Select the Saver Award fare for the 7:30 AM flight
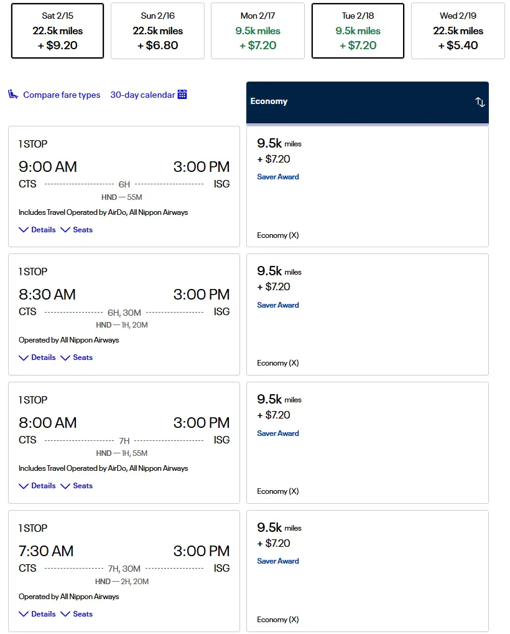Image resolution: width=510 pixels, height=634 pixels. (278, 561)
